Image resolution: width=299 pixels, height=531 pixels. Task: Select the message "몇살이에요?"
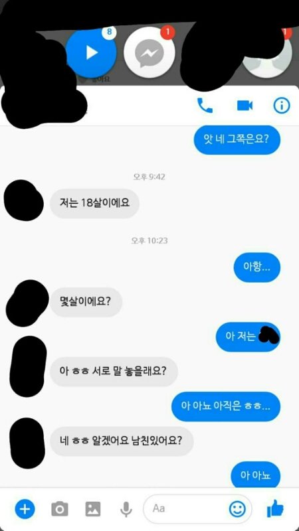86,302
